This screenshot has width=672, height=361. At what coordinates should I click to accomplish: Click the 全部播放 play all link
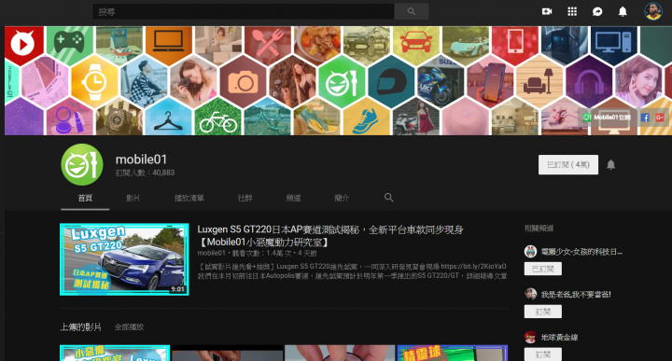coord(129,327)
